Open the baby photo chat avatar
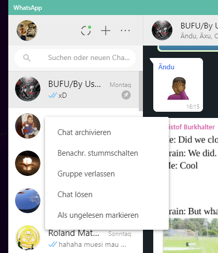The height and width of the screenshot is (253, 218). tap(27, 126)
